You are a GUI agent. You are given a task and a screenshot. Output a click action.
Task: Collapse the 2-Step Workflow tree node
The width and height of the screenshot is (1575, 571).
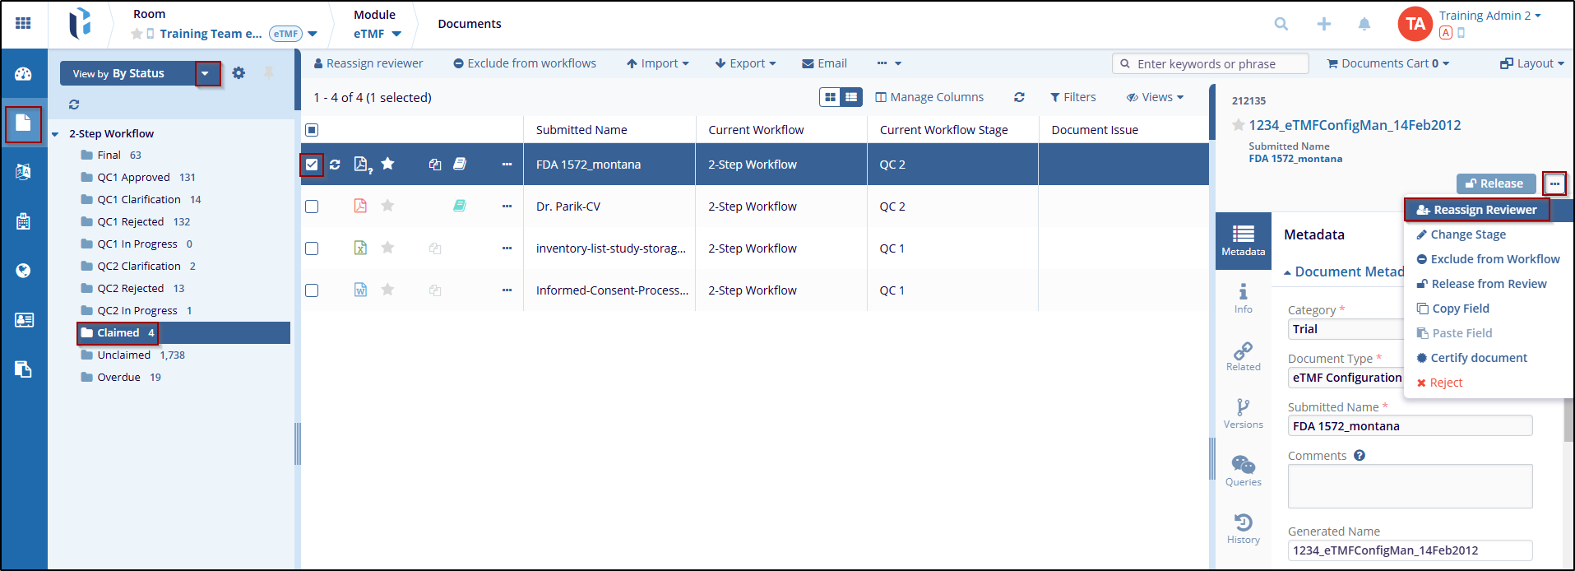point(55,134)
